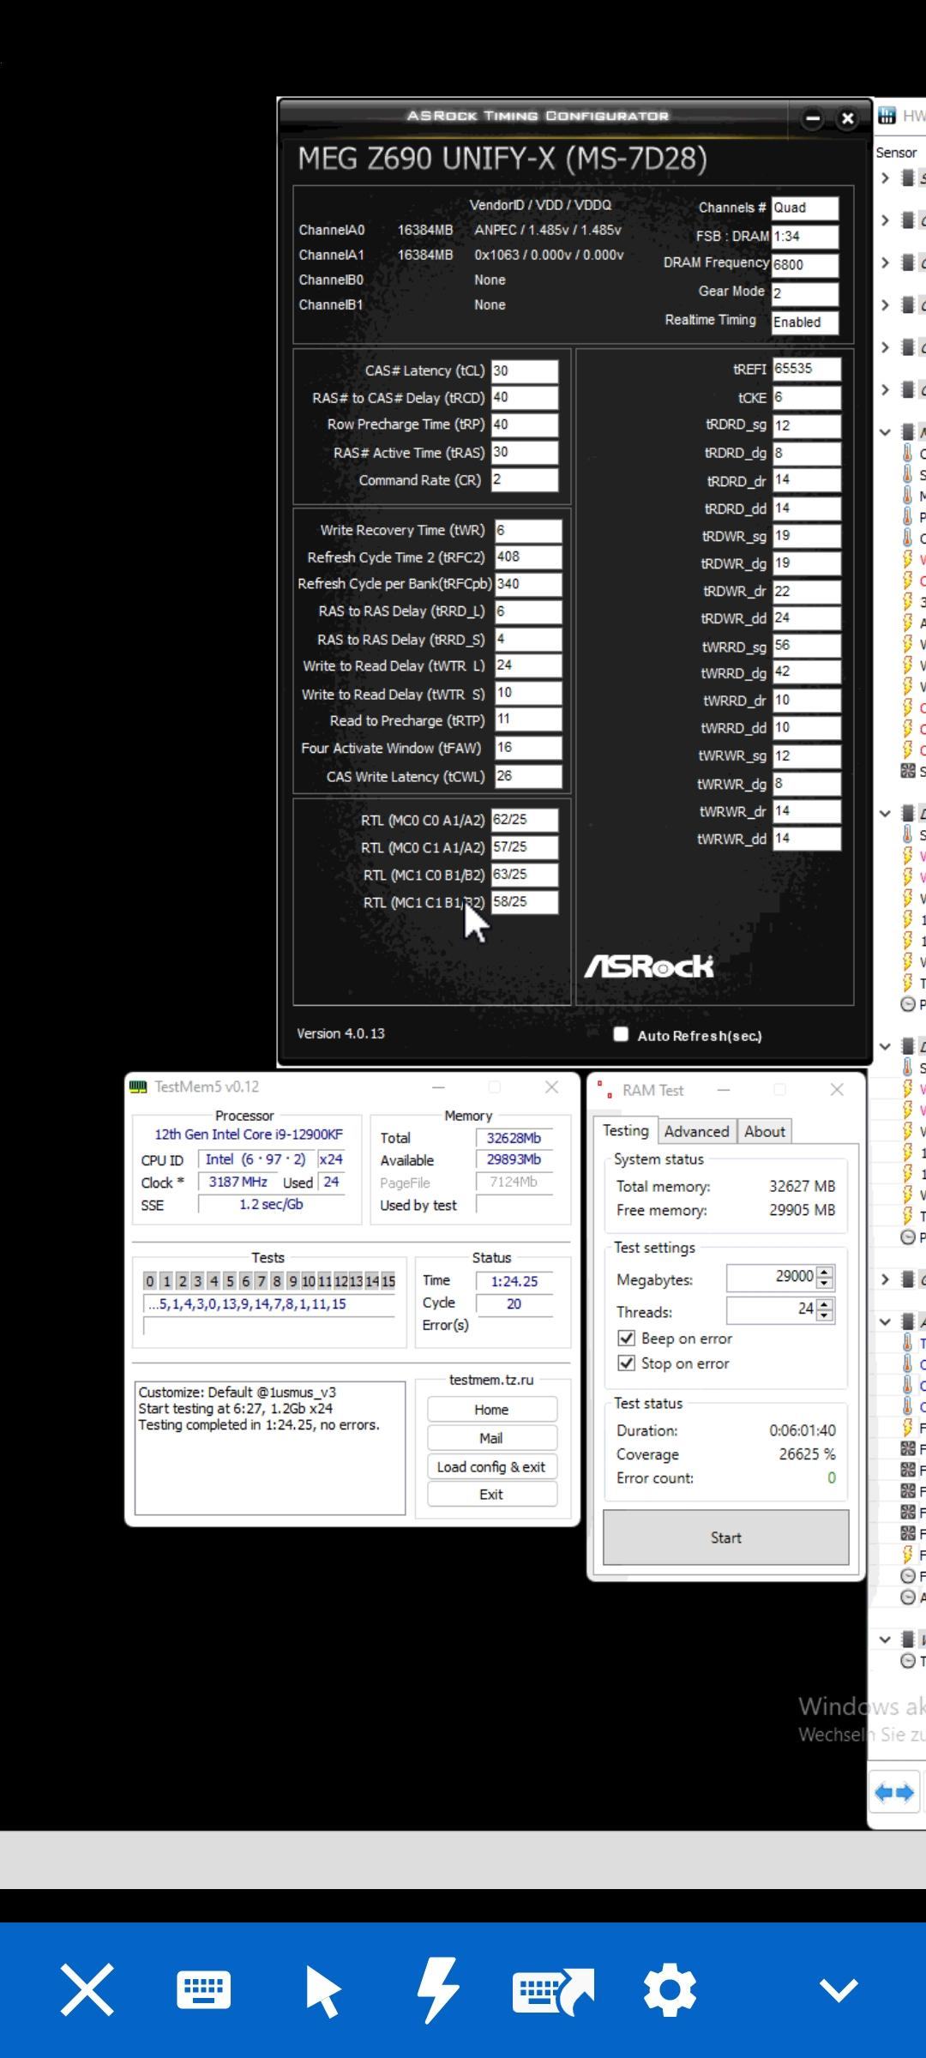Click the HWiNFO window icon
Screen dimensions: 926x2058
887,116
